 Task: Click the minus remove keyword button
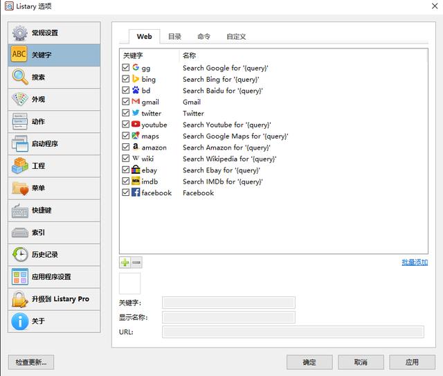pos(136,262)
